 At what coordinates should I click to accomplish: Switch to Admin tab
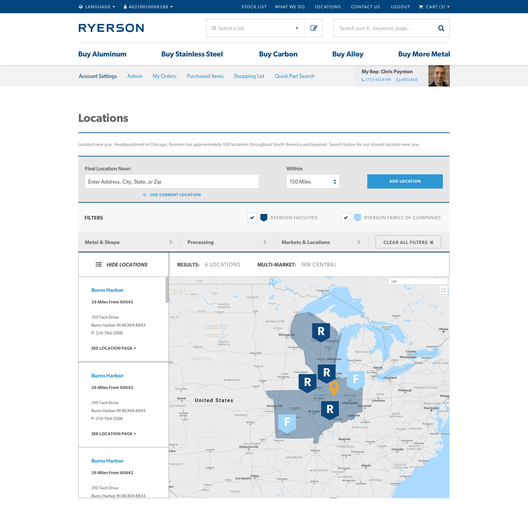point(135,76)
